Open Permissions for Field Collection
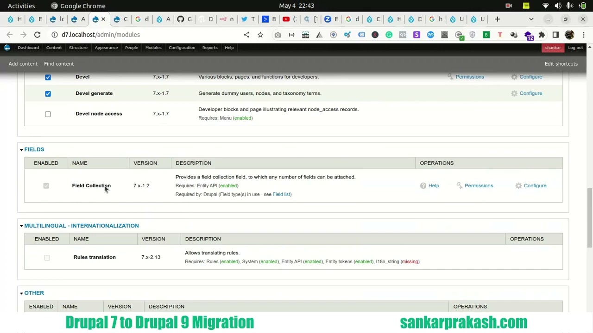This screenshot has width=593, height=333. [479, 185]
